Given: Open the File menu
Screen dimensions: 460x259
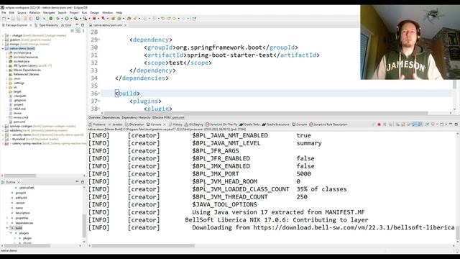Looking at the screenshot, I should coord(4,13).
